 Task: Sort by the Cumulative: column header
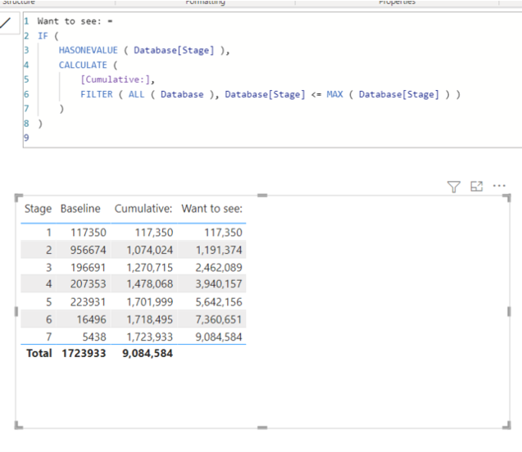143,209
